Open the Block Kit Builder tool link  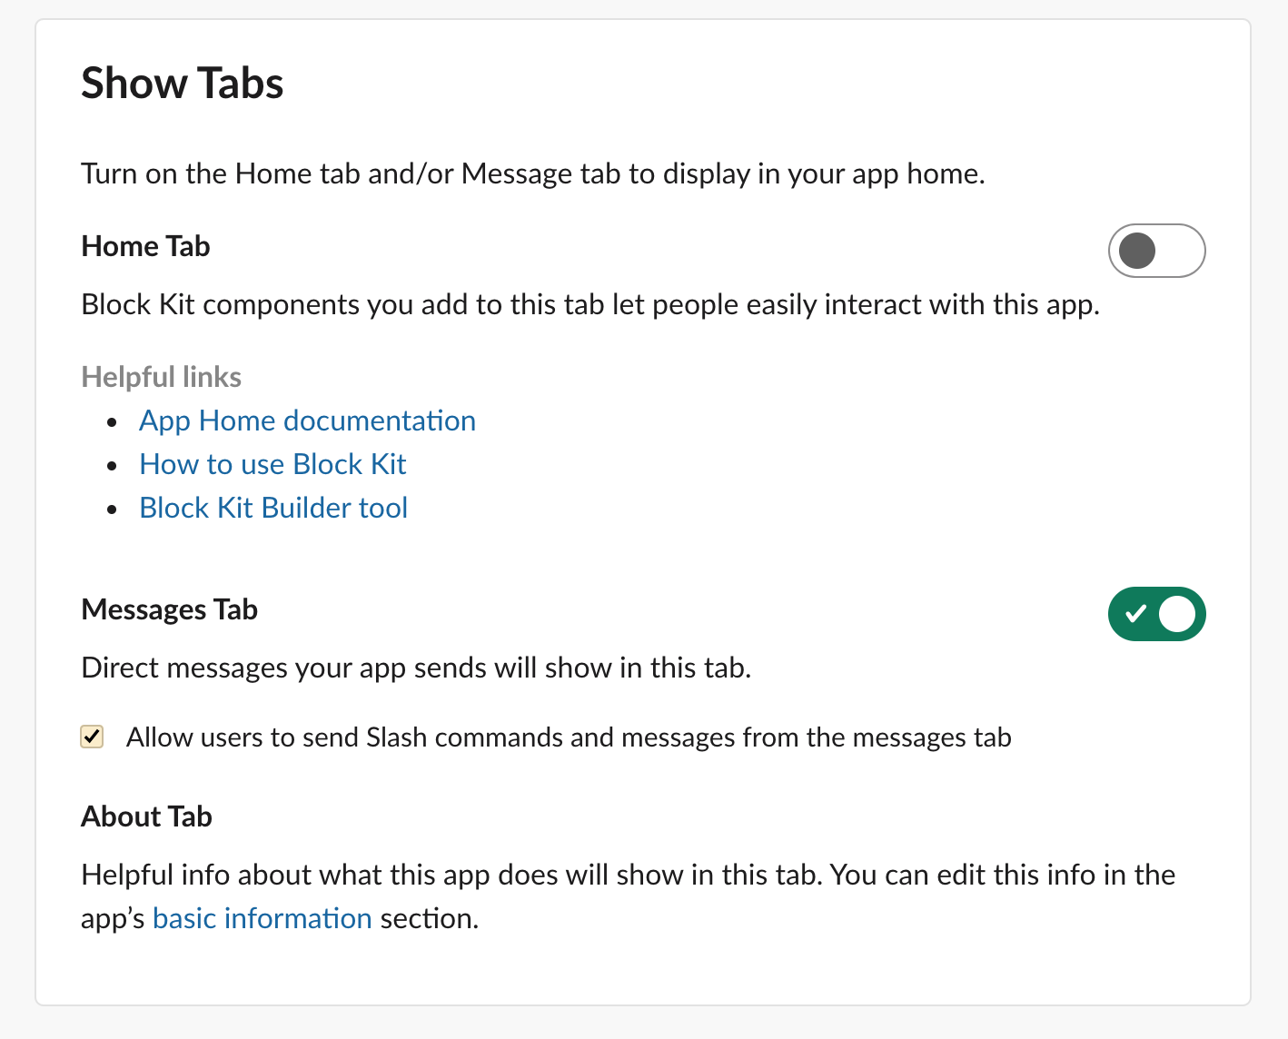[x=273, y=508]
